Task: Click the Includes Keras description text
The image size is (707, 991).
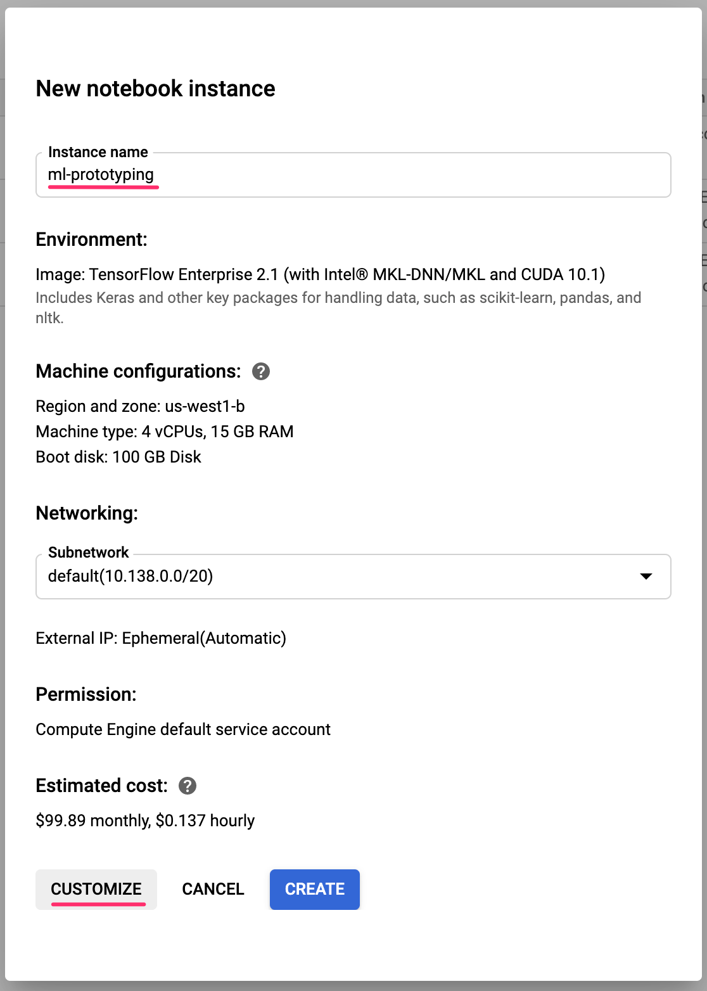Action: [338, 298]
